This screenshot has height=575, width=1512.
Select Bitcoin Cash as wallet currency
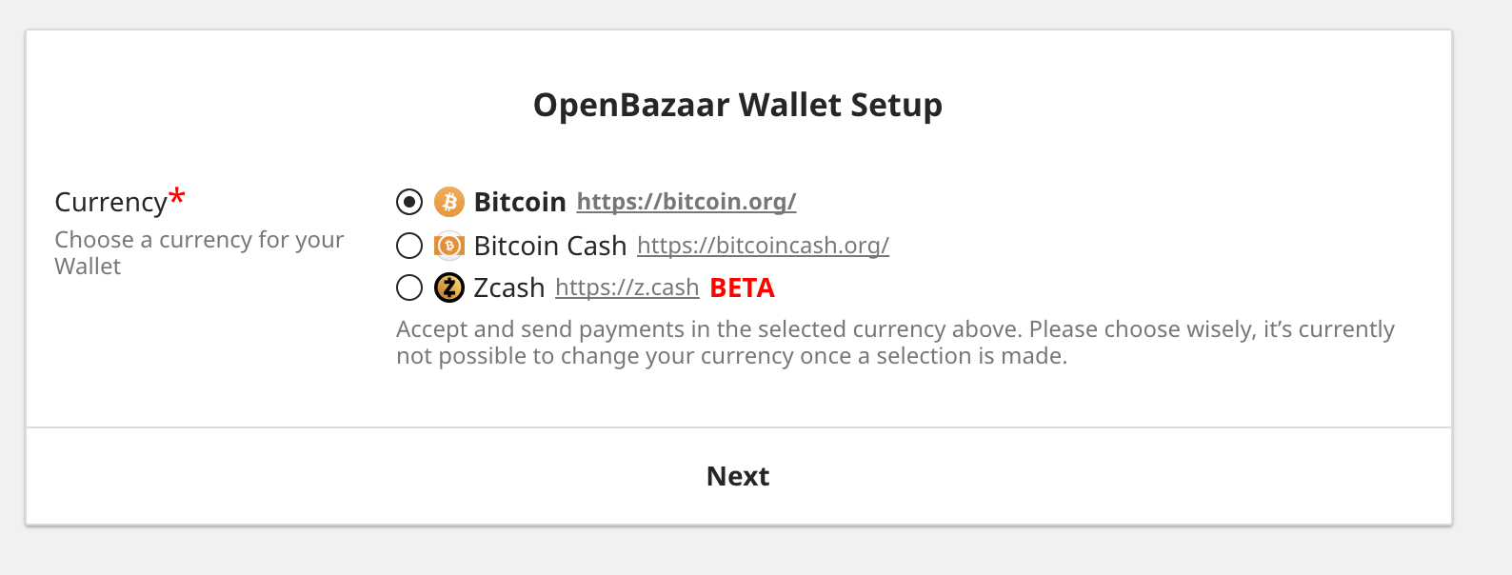[409, 246]
